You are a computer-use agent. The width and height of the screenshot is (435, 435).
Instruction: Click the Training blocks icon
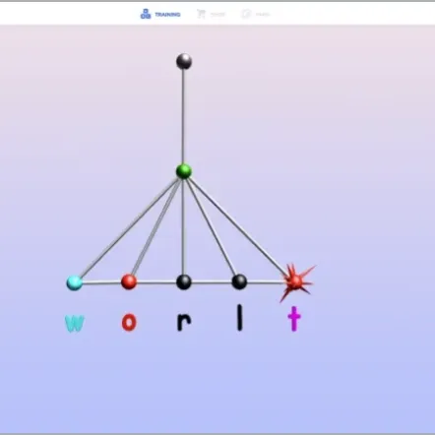[x=146, y=14]
